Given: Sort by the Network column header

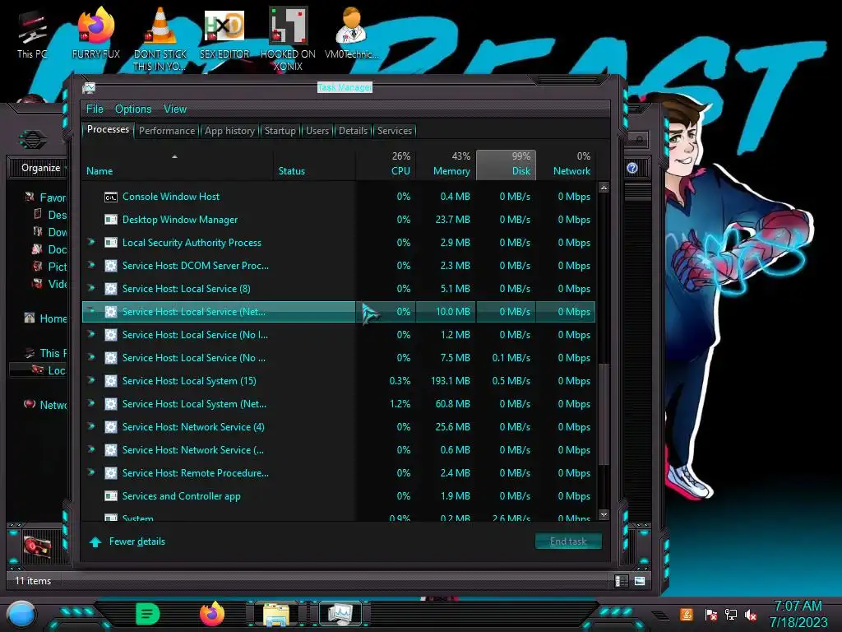Looking at the screenshot, I should (566, 165).
